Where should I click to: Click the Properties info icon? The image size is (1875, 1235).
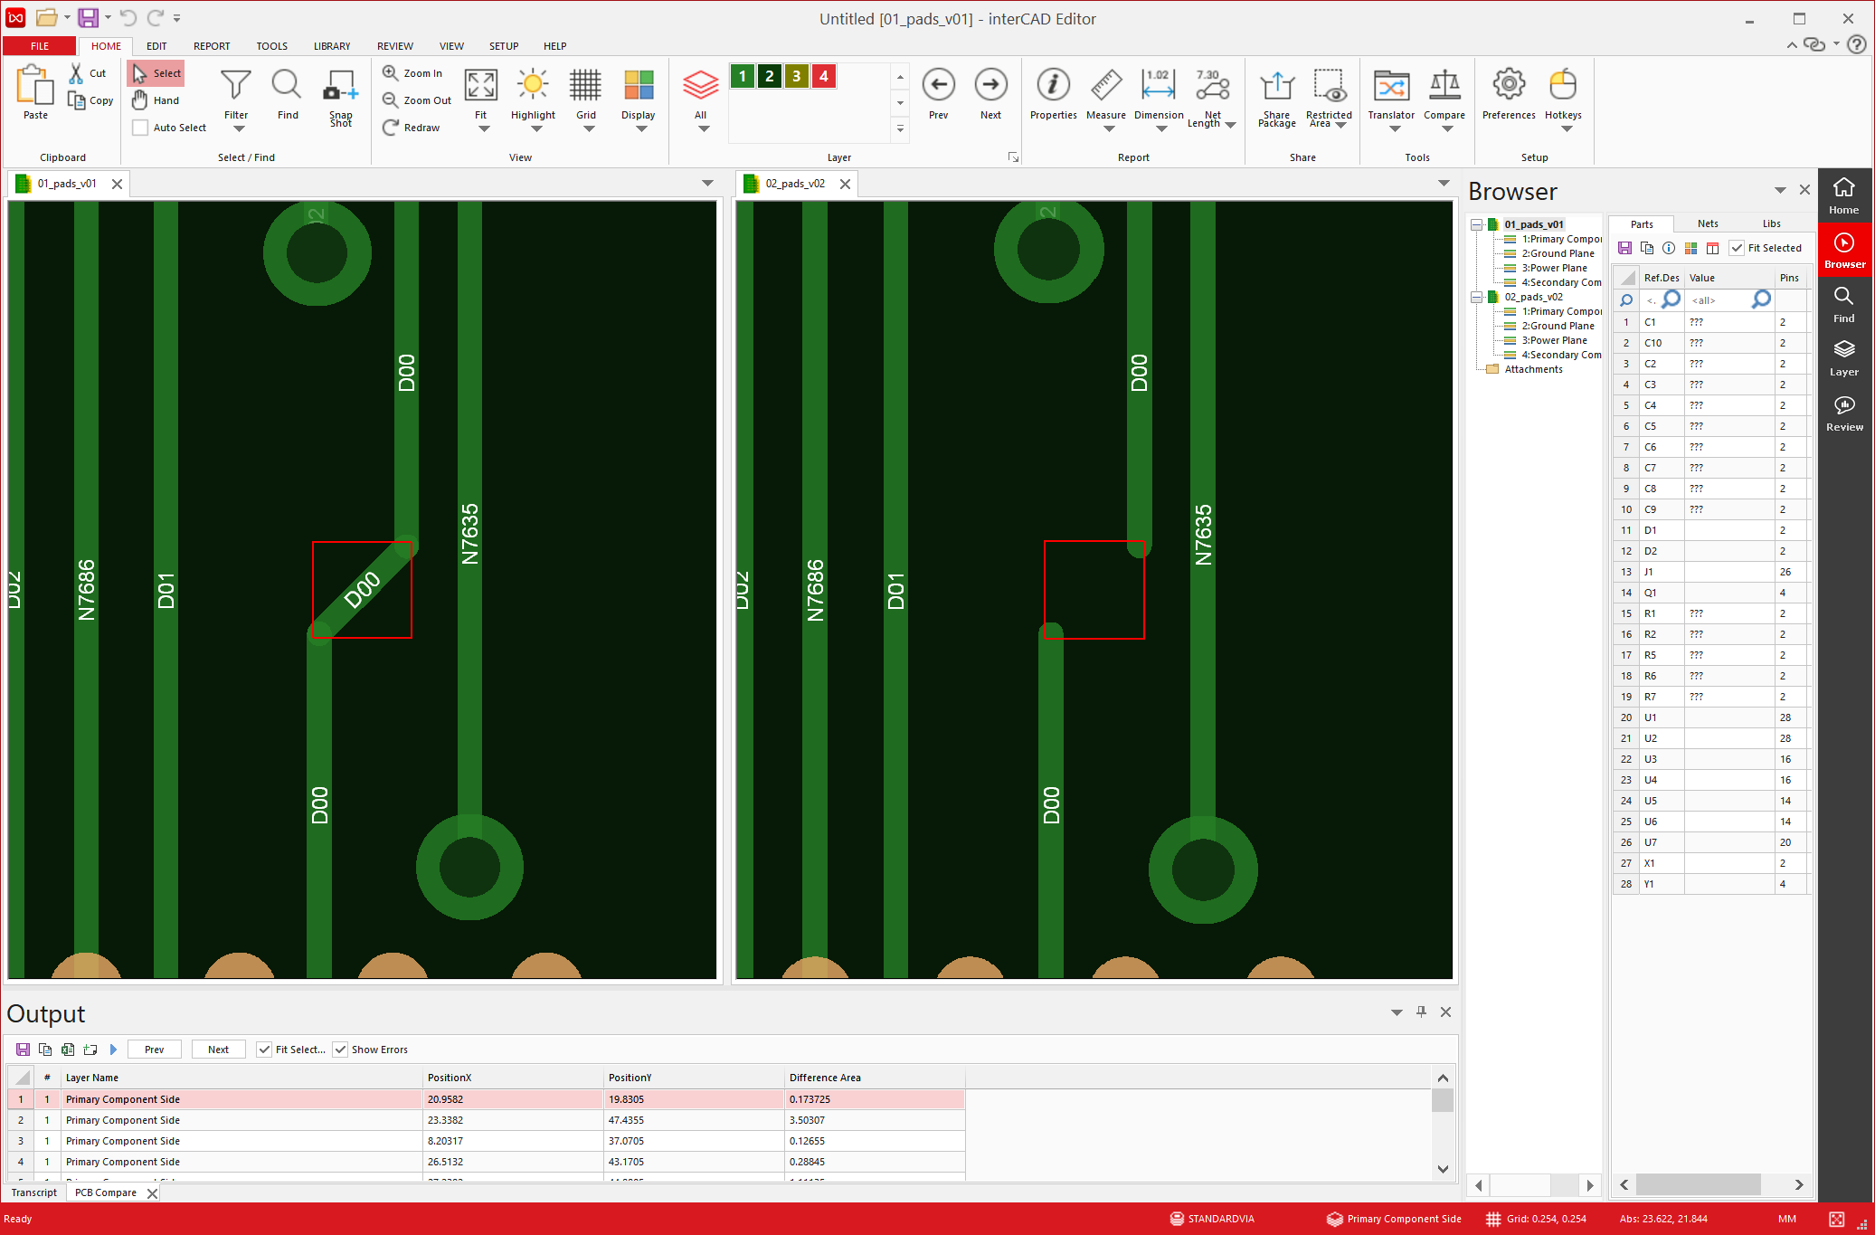[x=1053, y=85]
